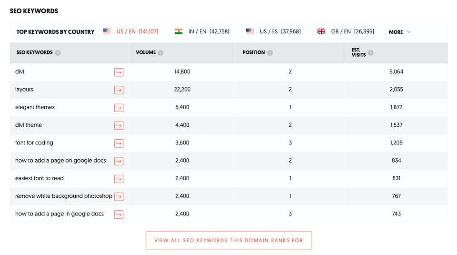
Task: Click help icon next to Est. Visits
Action: [371, 53]
